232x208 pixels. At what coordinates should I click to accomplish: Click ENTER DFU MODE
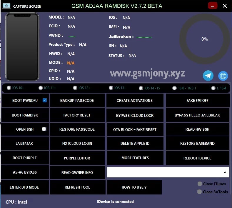(25, 187)
